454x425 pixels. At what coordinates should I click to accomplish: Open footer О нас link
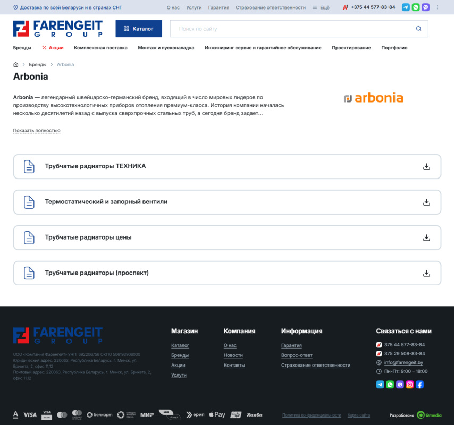coord(230,345)
